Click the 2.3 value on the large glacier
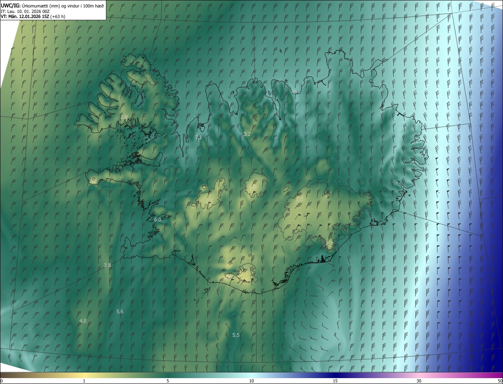Image resolution: width=503 pixels, height=384 pixels. point(299,199)
